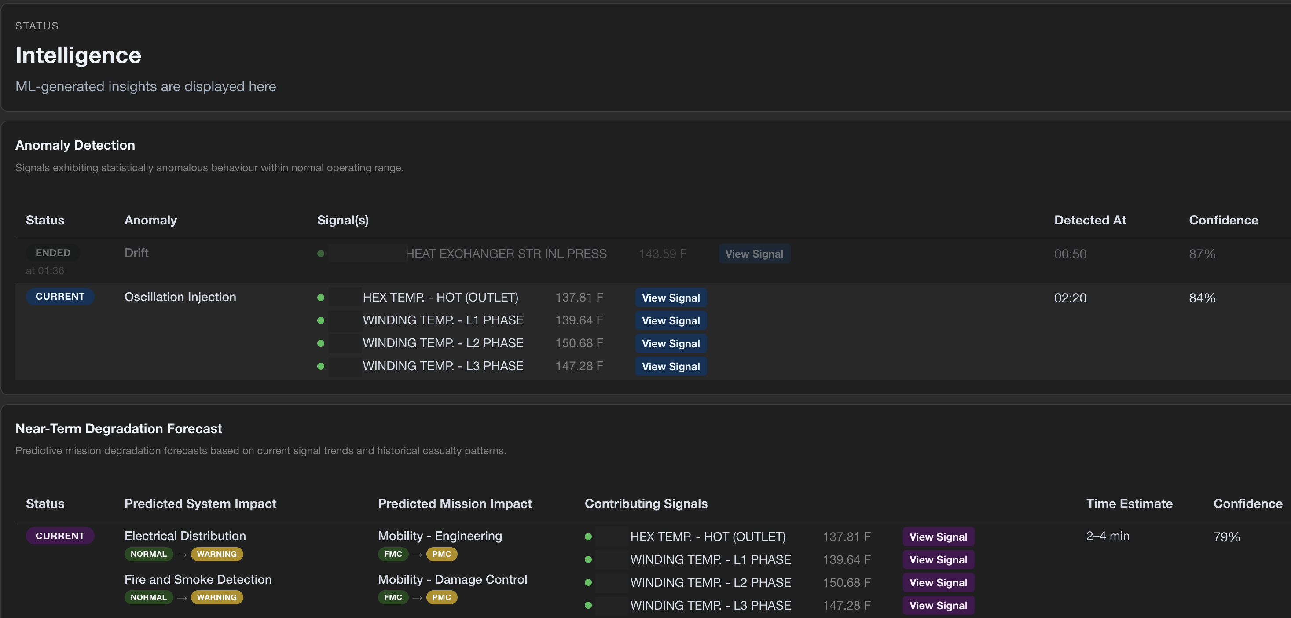This screenshot has width=1291, height=618.
Task: Click Mobility - Damage Control mission impact
Action: click(452, 579)
